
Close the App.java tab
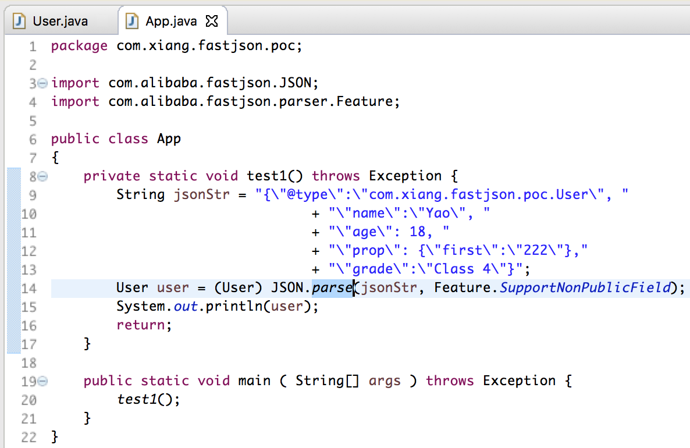point(212,21)
